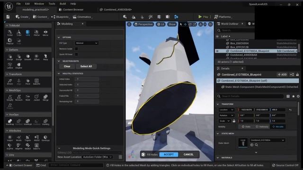Image resolution: width=303 pixels, height=170 pixels.
Task: Select the Mirror tool in TriModel
Action: (x=45, y=33)
